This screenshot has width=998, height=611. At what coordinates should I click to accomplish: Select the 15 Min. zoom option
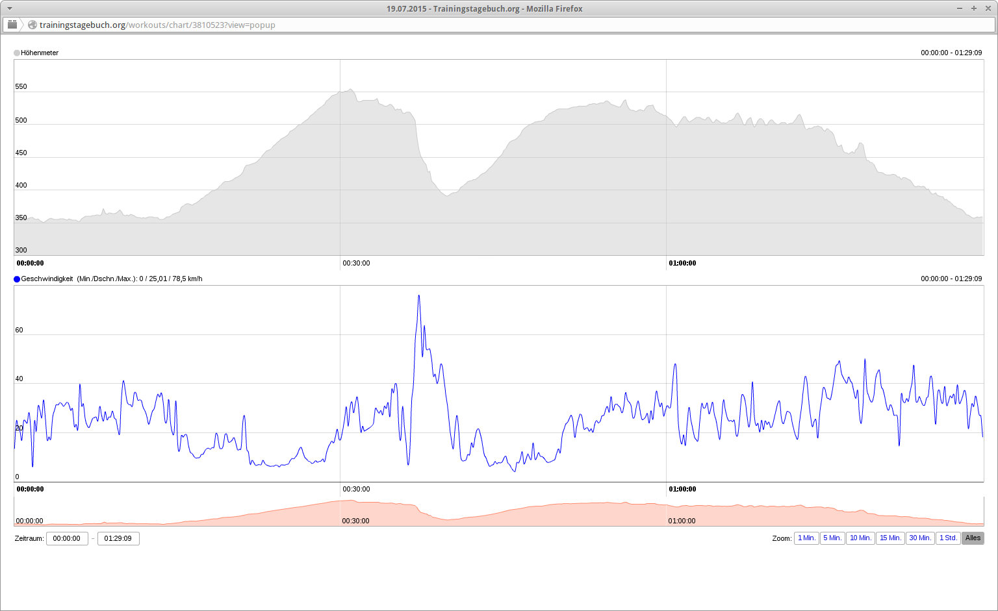(890, 538)
